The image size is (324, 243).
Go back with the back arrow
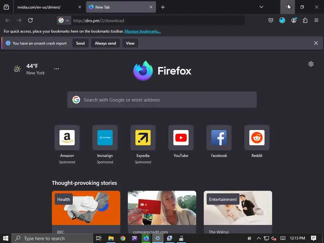click(8, 20)
